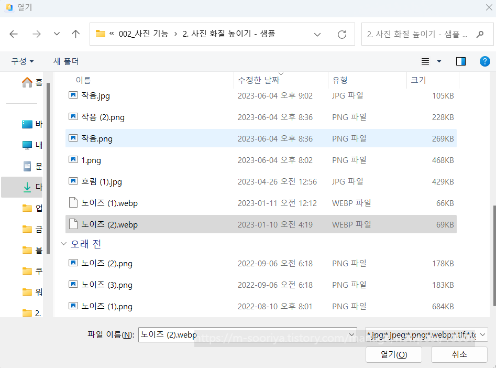Open help with question mark icon
496x368 pixels.
click(x=484, y=61)
